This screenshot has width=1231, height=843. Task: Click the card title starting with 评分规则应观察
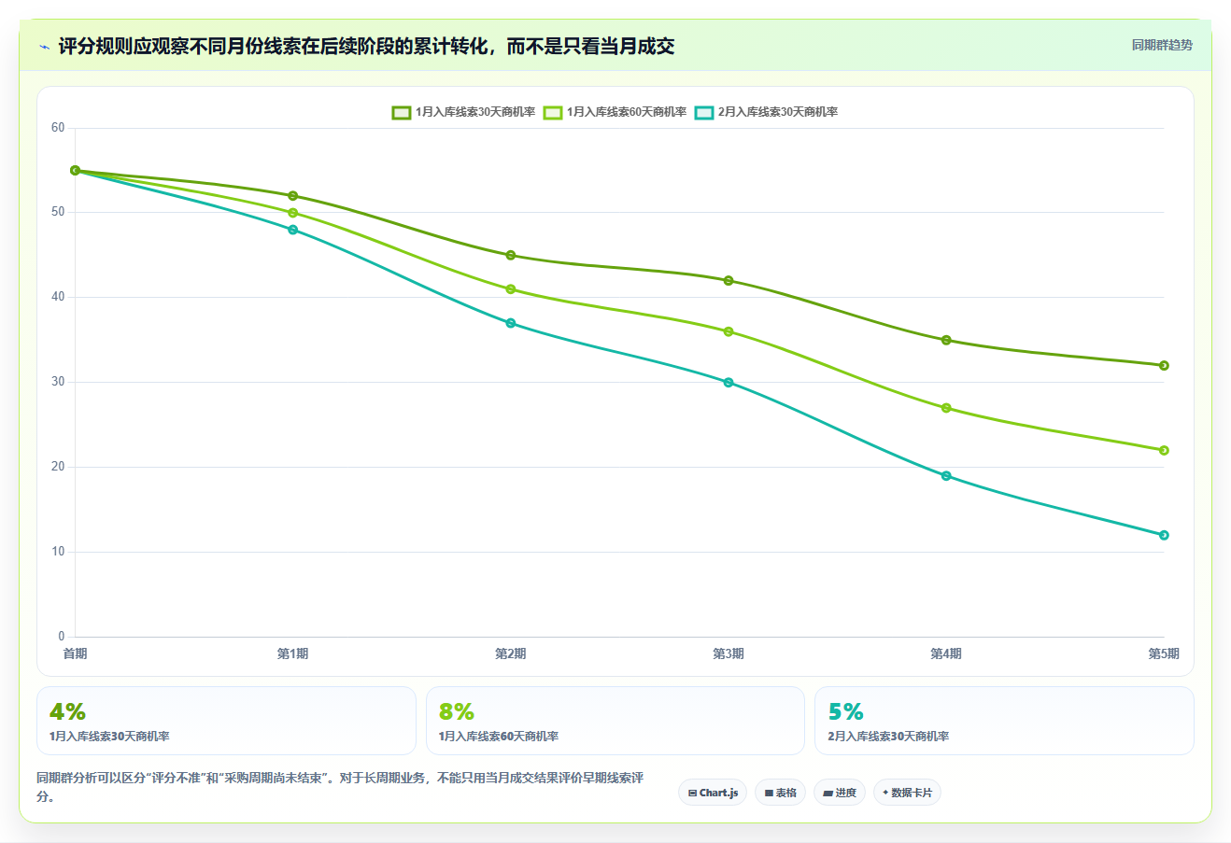pos(366,47)
